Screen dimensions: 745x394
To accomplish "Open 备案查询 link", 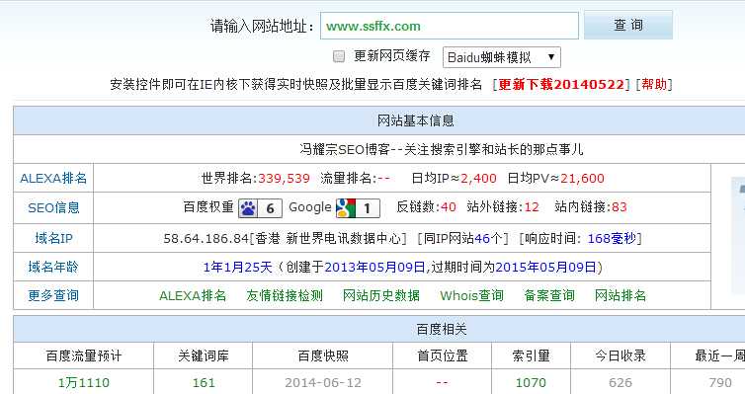I will [x=549, y=295].
